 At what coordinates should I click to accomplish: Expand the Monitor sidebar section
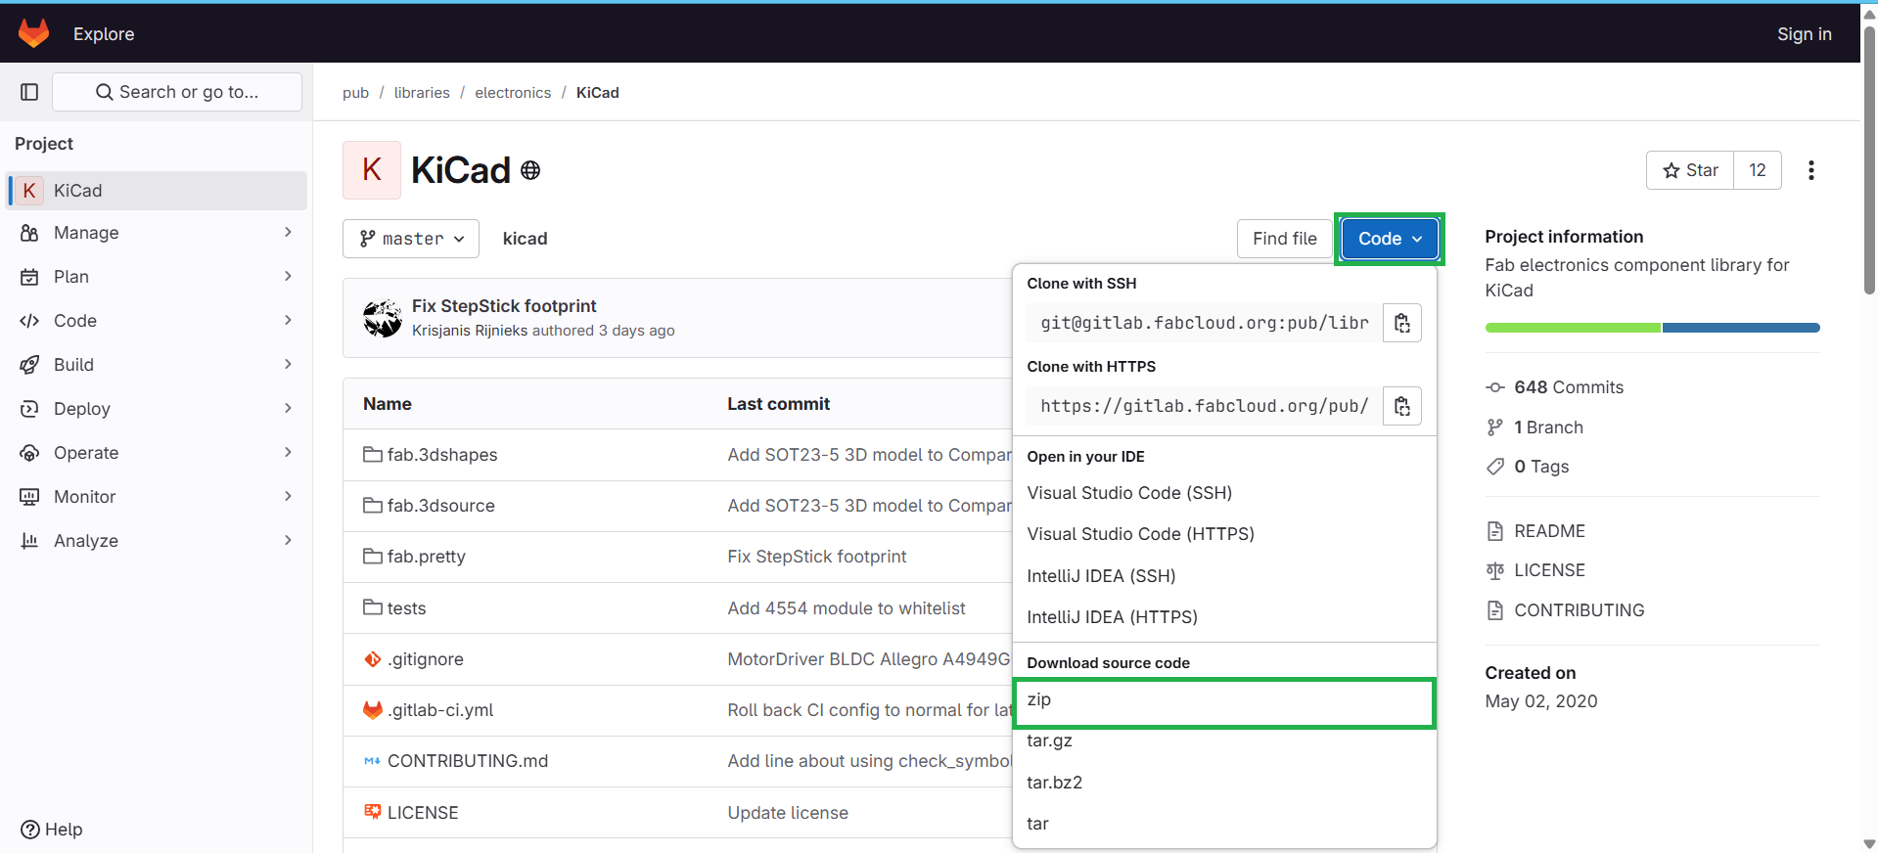coord(157,497)
